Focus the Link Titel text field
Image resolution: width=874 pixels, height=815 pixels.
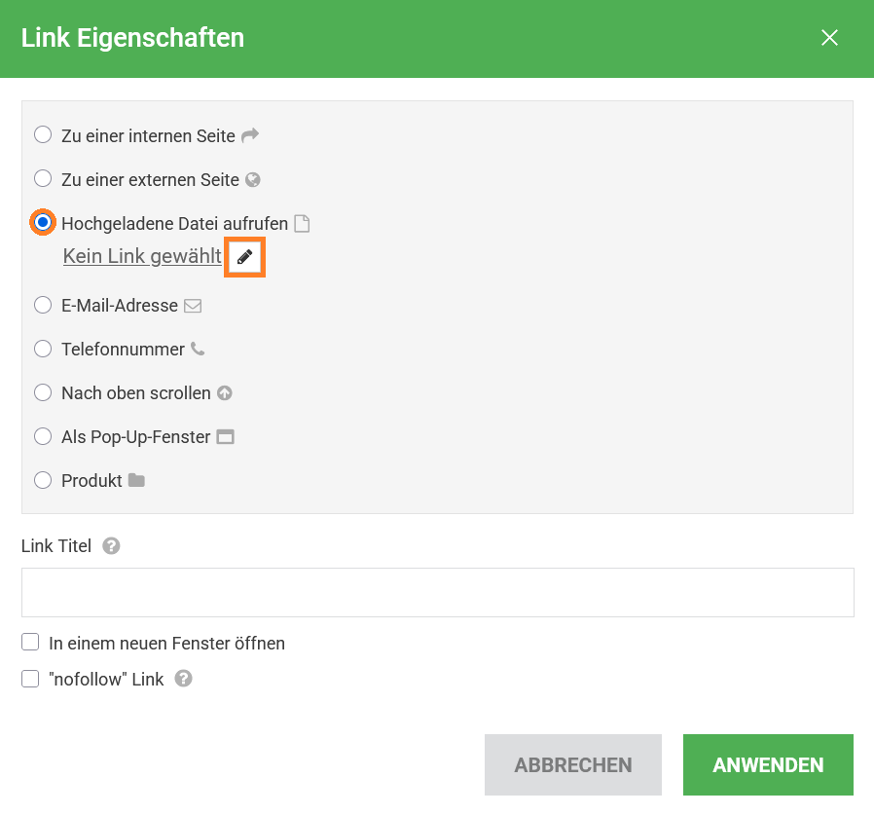(437, 592)
